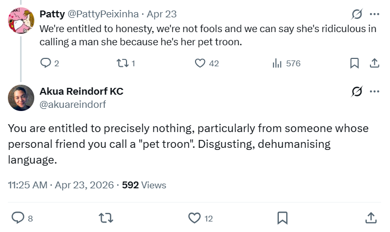The height and width of the screenshot is (232, 390).
Task: Share Akua Reindorf's tweet
Action: tap(370, 217)
